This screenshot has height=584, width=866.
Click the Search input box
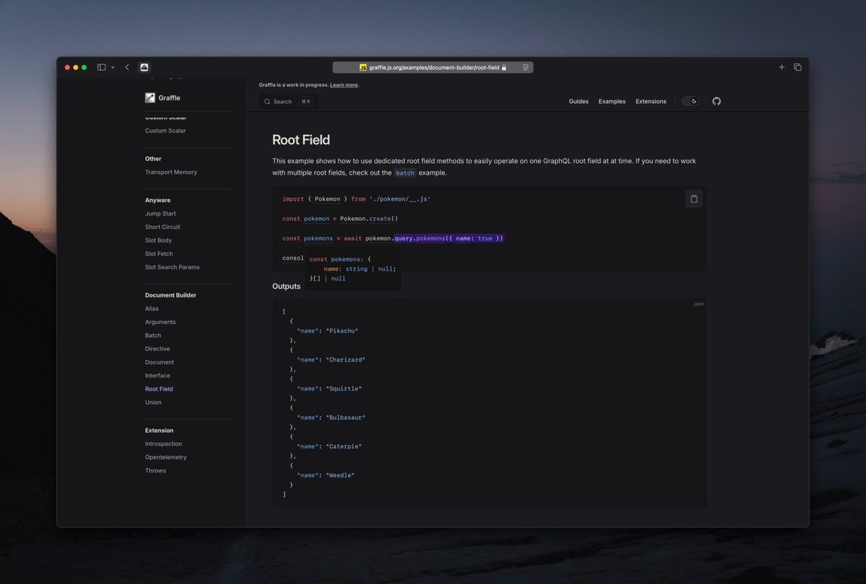288,102
